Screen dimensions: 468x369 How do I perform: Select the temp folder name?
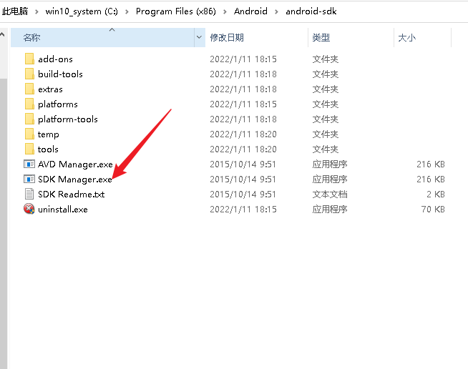tap(48, 134)
